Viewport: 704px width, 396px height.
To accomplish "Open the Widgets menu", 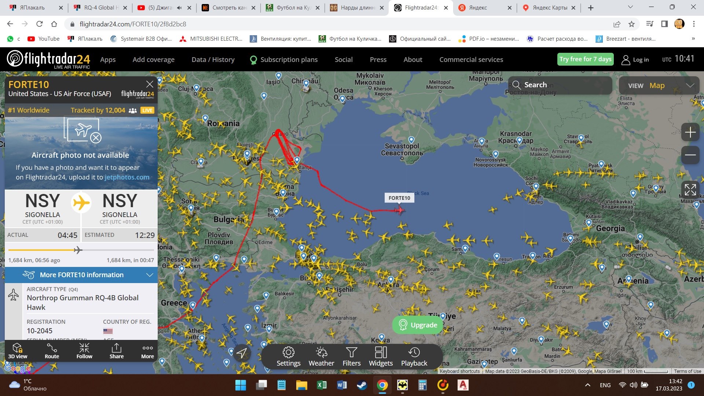I will click(x=381, y=357).
